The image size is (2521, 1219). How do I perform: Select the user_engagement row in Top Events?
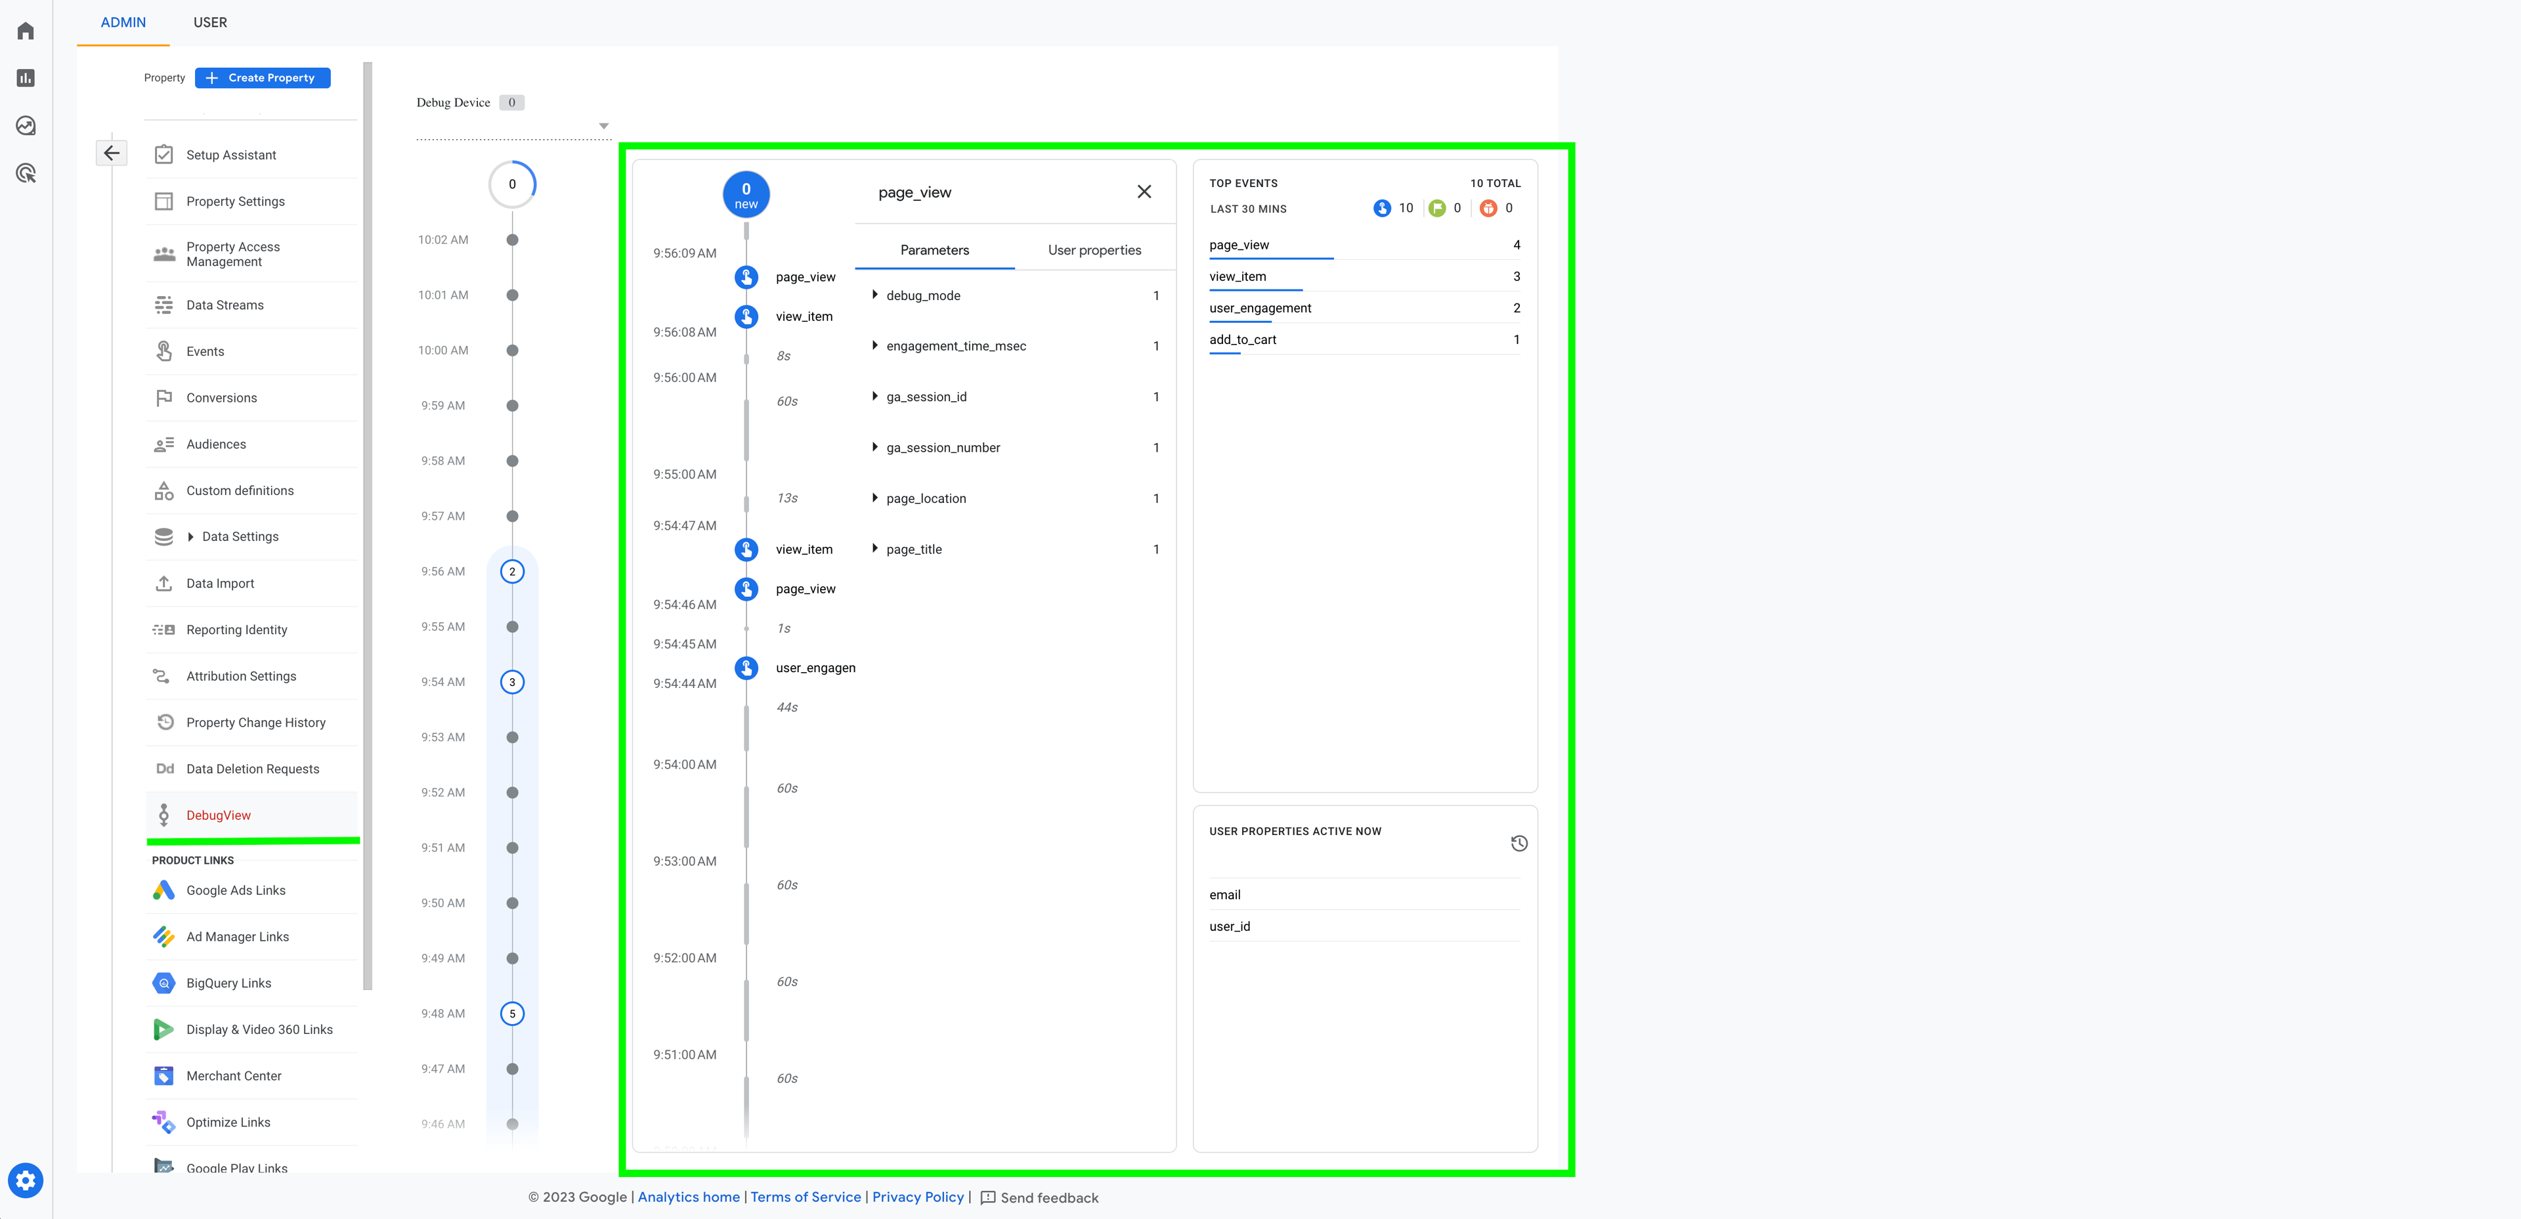[x=1364, y=309]
